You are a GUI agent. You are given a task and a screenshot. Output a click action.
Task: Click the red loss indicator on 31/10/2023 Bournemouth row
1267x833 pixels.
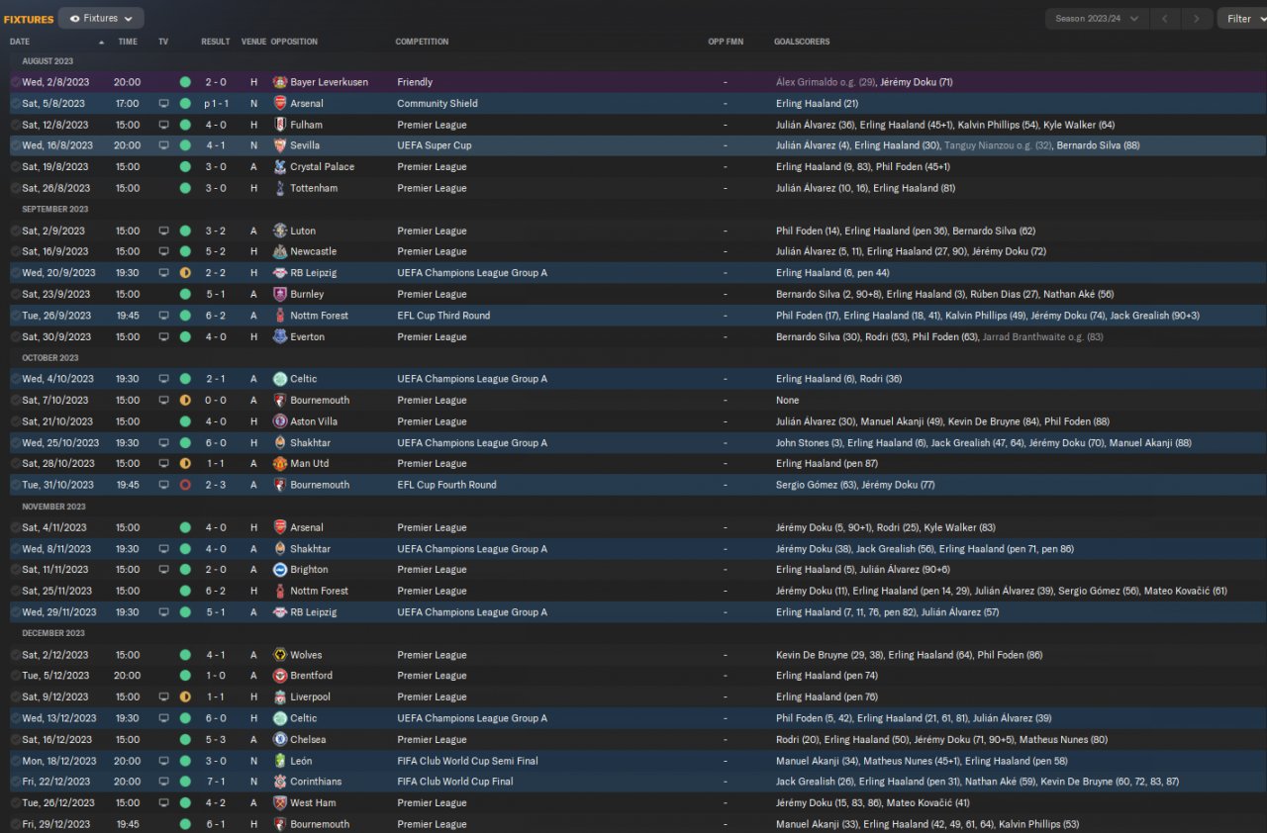coord(185,485)
